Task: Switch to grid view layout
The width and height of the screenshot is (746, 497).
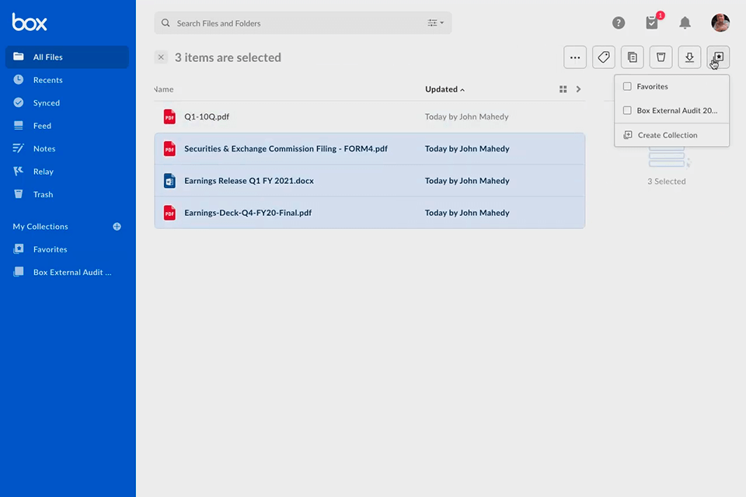Action: 563,89
